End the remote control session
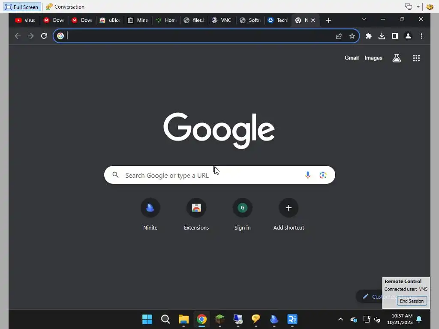This screenshot has height=329, width=439. tap(412, 301)
